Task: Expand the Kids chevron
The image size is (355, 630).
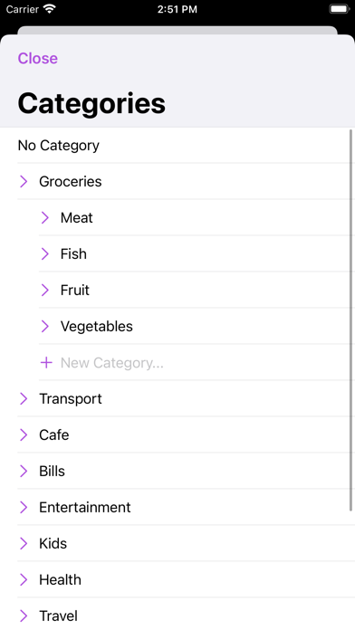Action: point(24,543)
